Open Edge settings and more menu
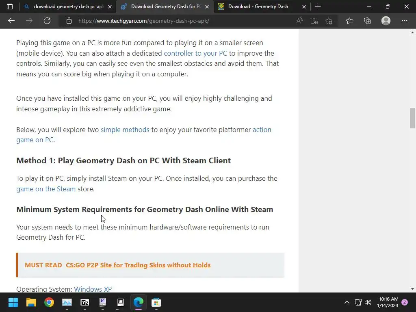This screenshot has width=416, height=312. [x=404, y=21]
